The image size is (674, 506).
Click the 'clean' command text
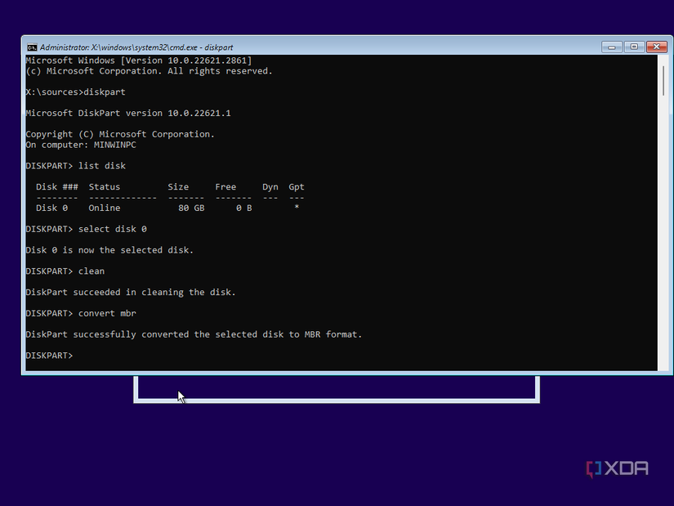pyautogui.click(x=92, y=271)
